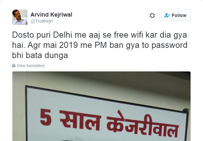Click the globe icon beside View translation
203x141 pixels.
[x=14, y=66]
